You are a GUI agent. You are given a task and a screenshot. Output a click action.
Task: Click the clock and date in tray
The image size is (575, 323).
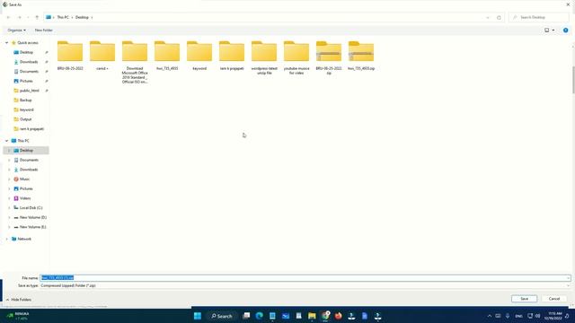coord(553,316)
